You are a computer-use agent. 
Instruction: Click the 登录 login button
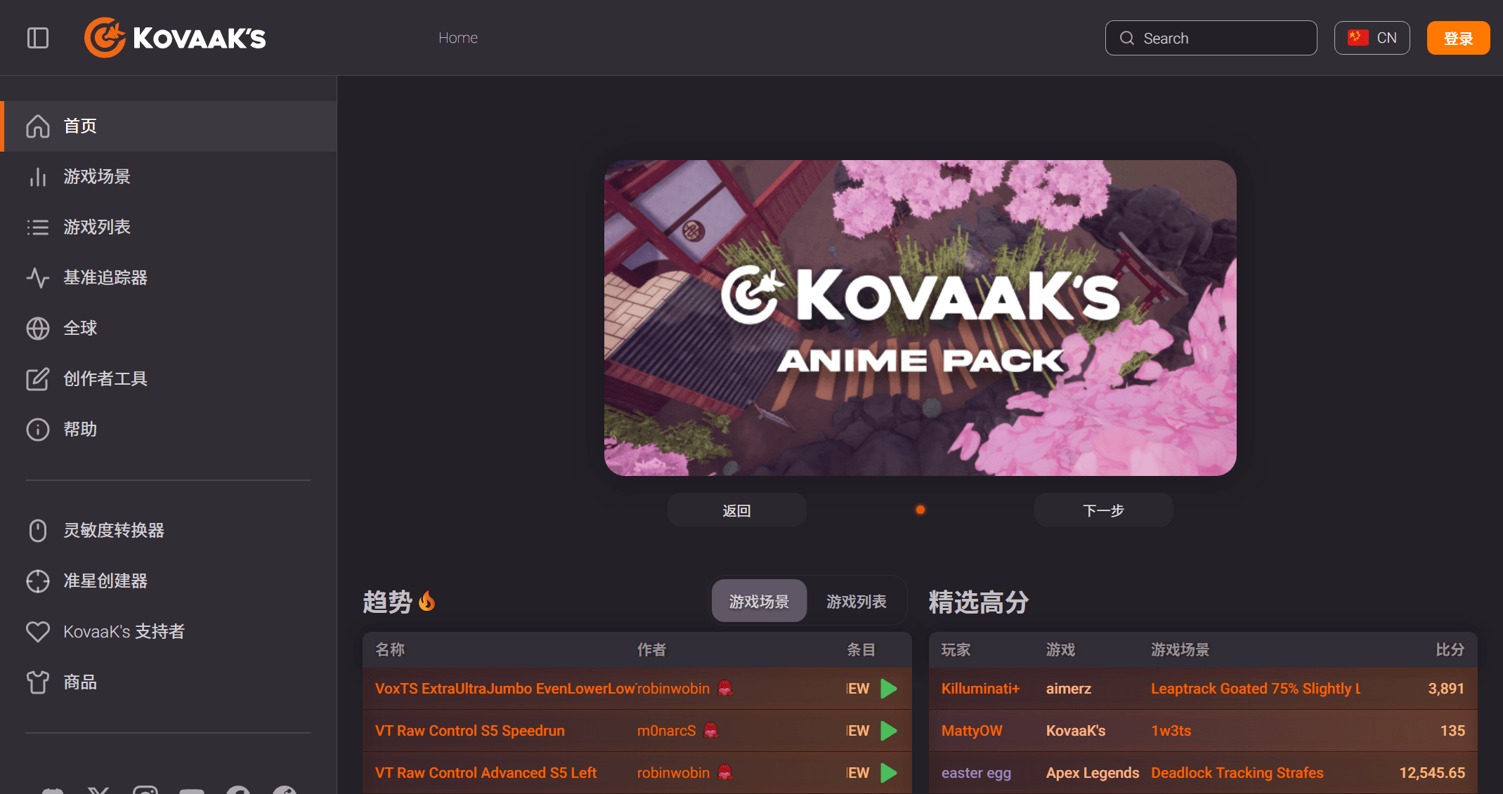tap(1458, 38)
